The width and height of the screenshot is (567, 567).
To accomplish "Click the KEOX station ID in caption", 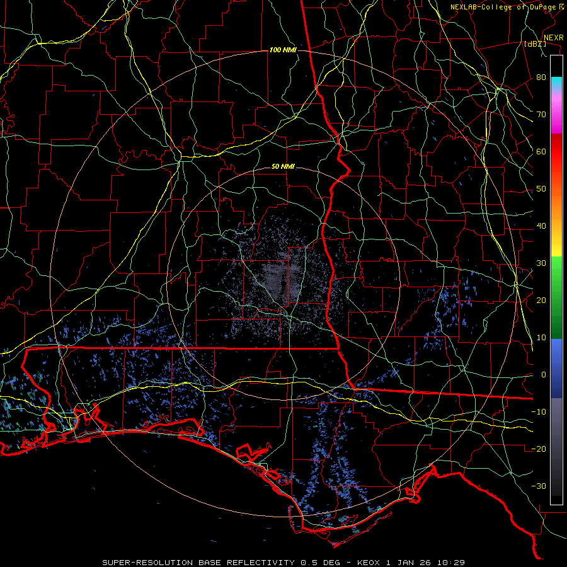I will 369,563.
